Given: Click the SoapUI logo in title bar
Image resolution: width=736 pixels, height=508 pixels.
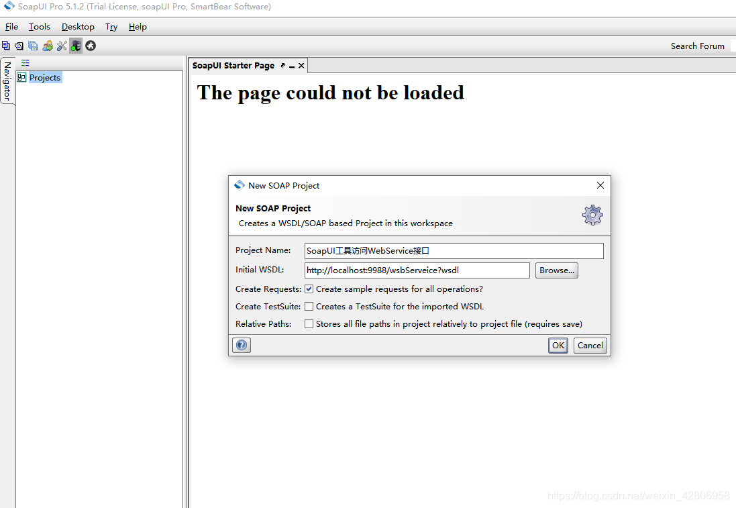Looking at the screenshot, I should click(9, 6).
